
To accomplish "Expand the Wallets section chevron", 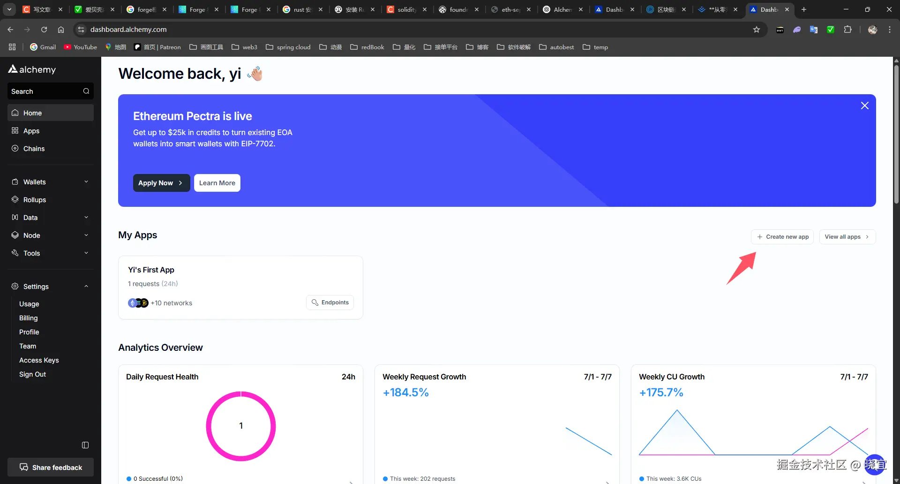I will click(x=86, y=182).
